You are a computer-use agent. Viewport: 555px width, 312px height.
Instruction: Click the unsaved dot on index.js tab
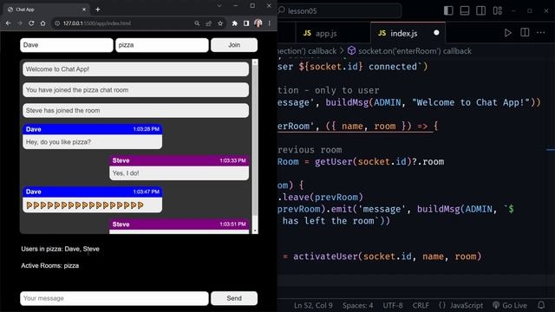click(x=436, y=33)
